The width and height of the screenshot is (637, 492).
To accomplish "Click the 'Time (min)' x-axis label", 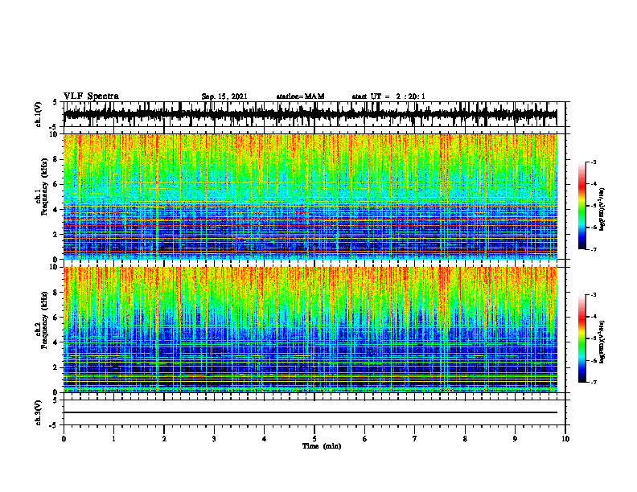I will point(322,446).
